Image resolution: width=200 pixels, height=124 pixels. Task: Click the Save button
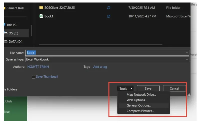pos(148,89)
